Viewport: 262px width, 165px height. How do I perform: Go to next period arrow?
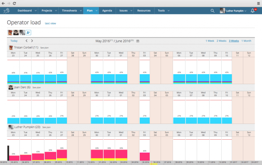pyautogui.click(x=32, y=41)
